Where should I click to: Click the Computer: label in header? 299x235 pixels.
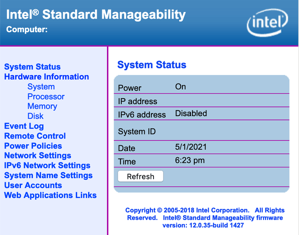point(27,30)
